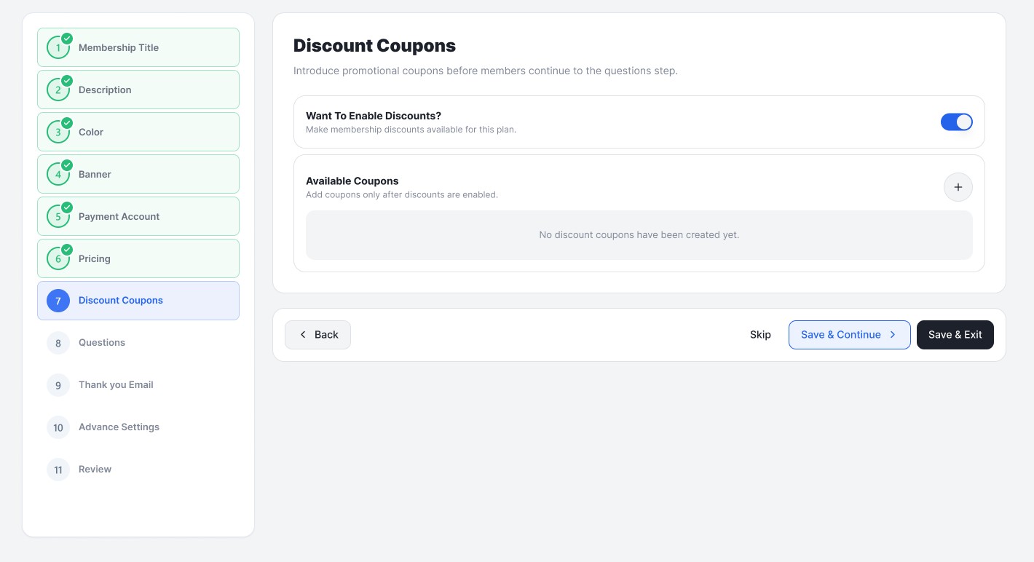Click the Save & Exit button
1034x562 pixels.
pyautogui.click(x=955, y=335)
